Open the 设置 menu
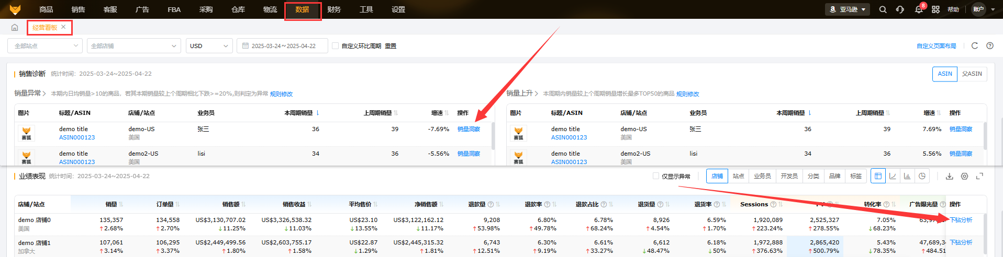 (398, 9)
